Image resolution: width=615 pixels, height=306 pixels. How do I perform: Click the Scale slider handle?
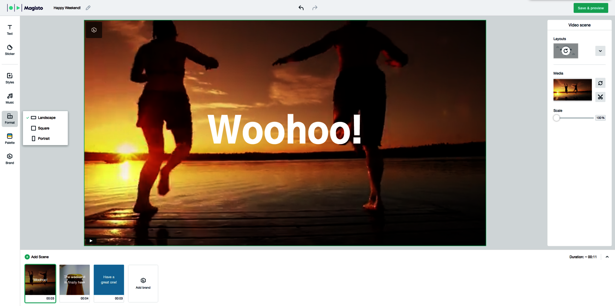[x=557, y=118]
